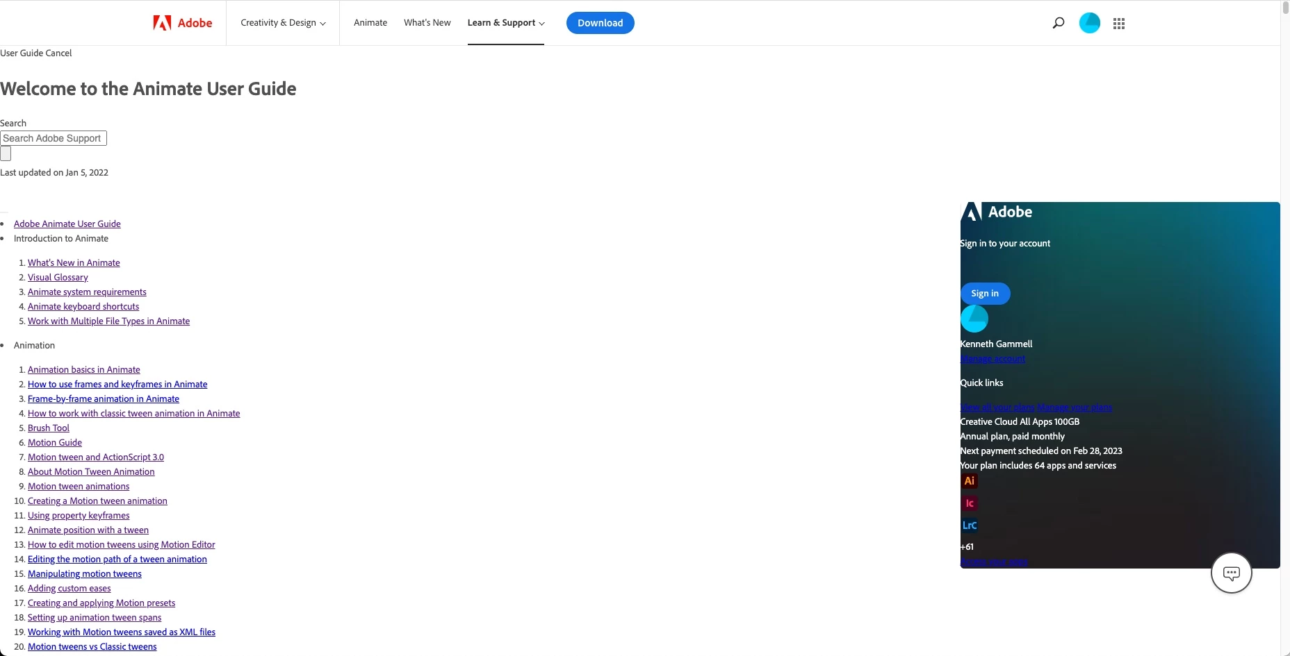The image size is (1290, 656).
Task: Open How to use frames and keyframes link
Action: pyautogui.click(x=117, y=384)
